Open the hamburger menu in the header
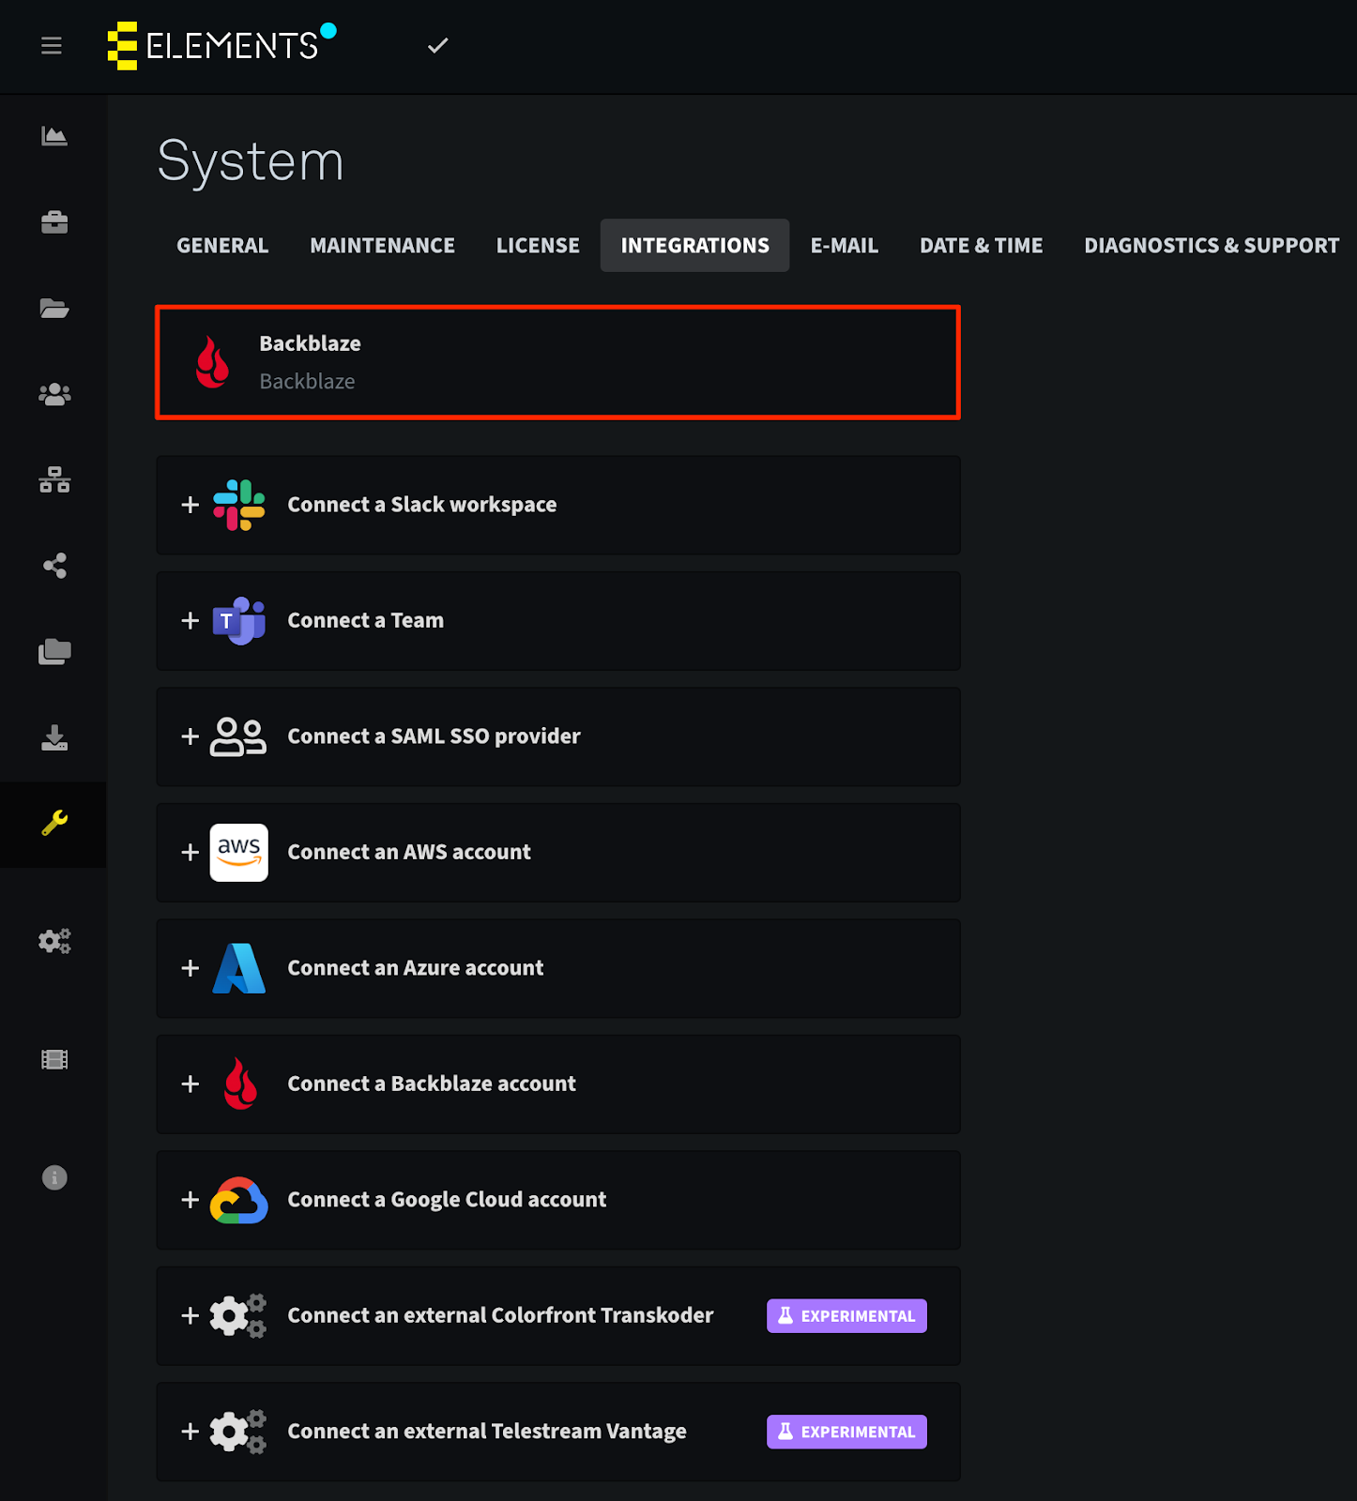Viewport: 1357px width, 1501px height. [x=52, y=46]
